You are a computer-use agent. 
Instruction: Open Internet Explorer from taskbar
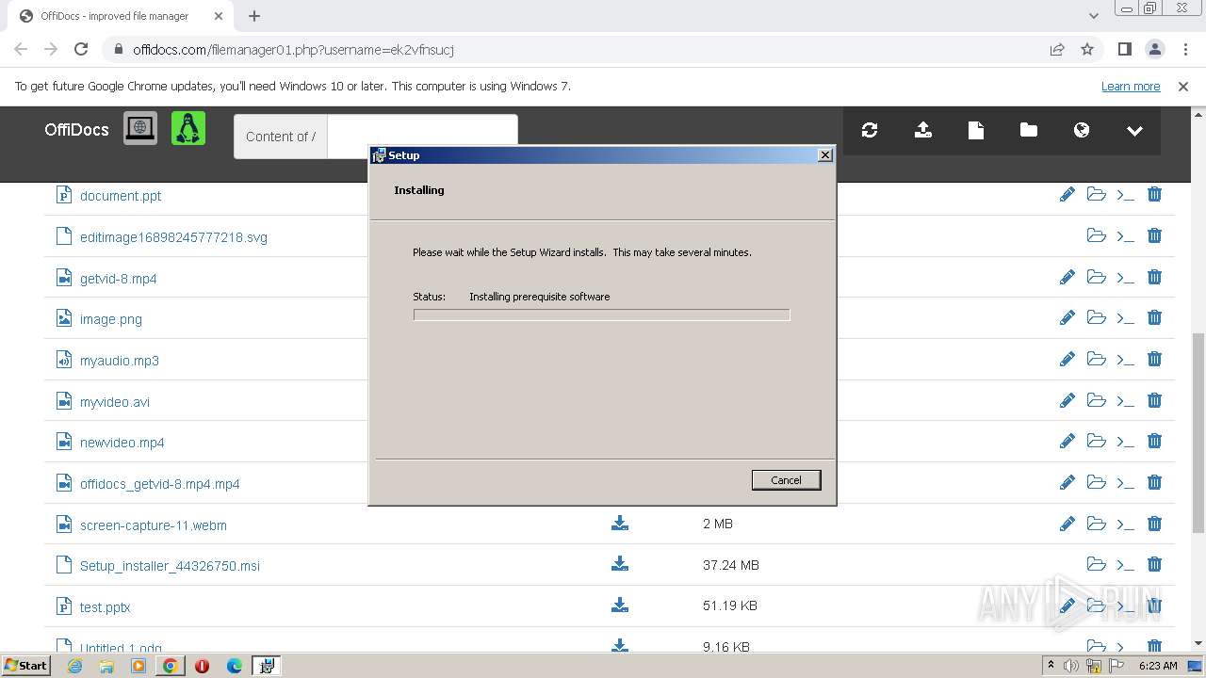(74, 666)
